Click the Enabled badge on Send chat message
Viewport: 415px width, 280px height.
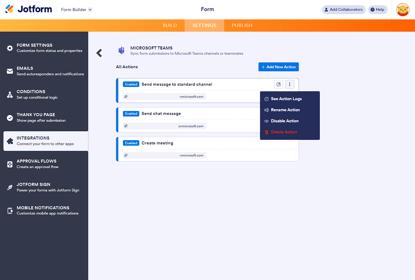(x=131, y=114)
